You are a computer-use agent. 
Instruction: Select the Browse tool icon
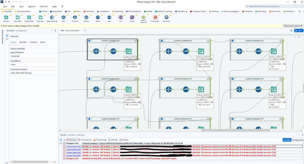(x=6, y=18)
